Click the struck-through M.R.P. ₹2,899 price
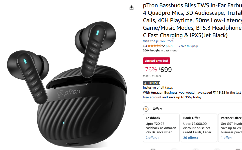 157,76
